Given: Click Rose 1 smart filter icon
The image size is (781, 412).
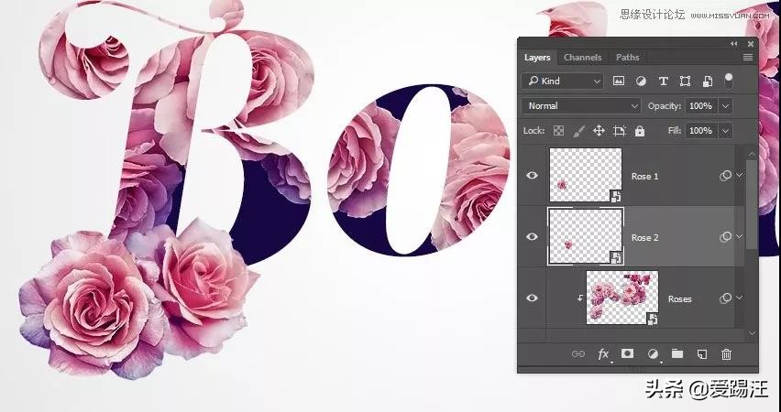Looking at the screenshot, I should [725, 175].
